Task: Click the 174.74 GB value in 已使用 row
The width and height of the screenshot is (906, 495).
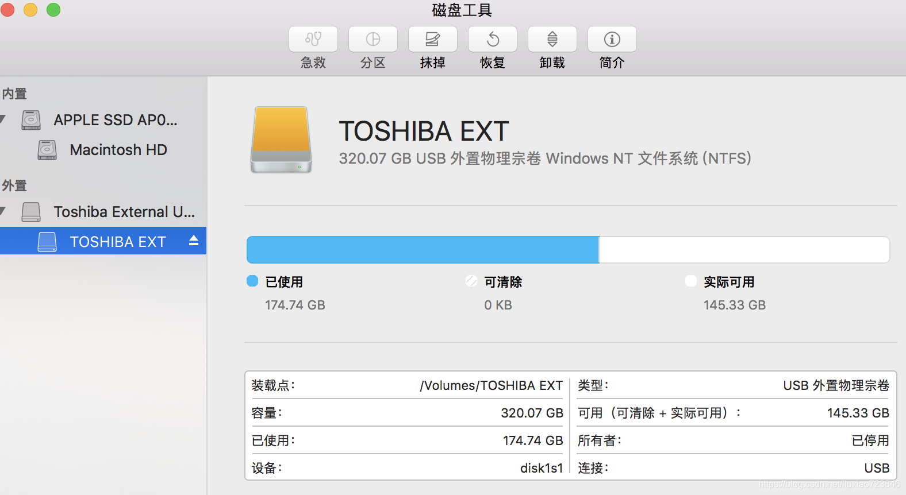Action: (533, 440)
